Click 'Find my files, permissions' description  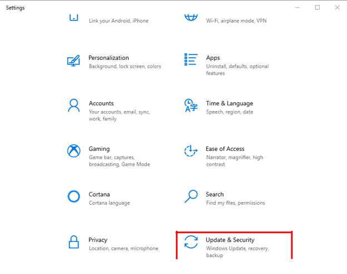point(235,203)
